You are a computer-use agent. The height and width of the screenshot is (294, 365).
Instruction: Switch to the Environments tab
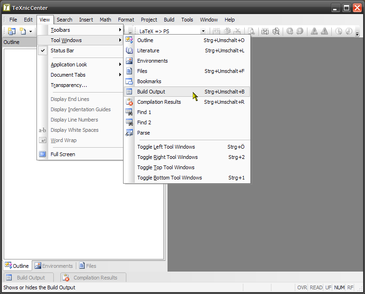(x=54, y=265)
